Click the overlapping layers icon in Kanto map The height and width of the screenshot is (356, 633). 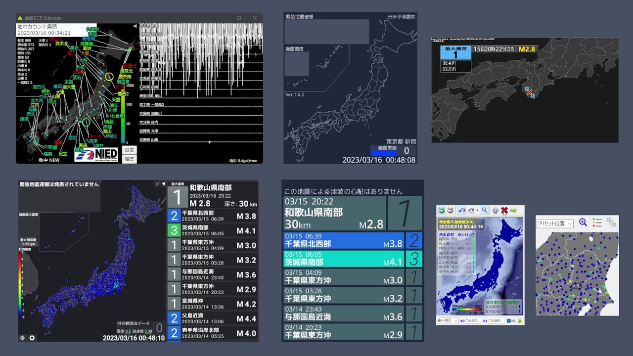tap(612, 222)
